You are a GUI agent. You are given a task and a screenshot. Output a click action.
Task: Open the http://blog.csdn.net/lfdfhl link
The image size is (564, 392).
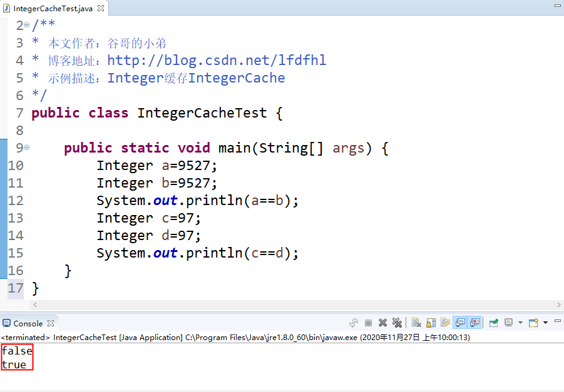tap(217, 61)
